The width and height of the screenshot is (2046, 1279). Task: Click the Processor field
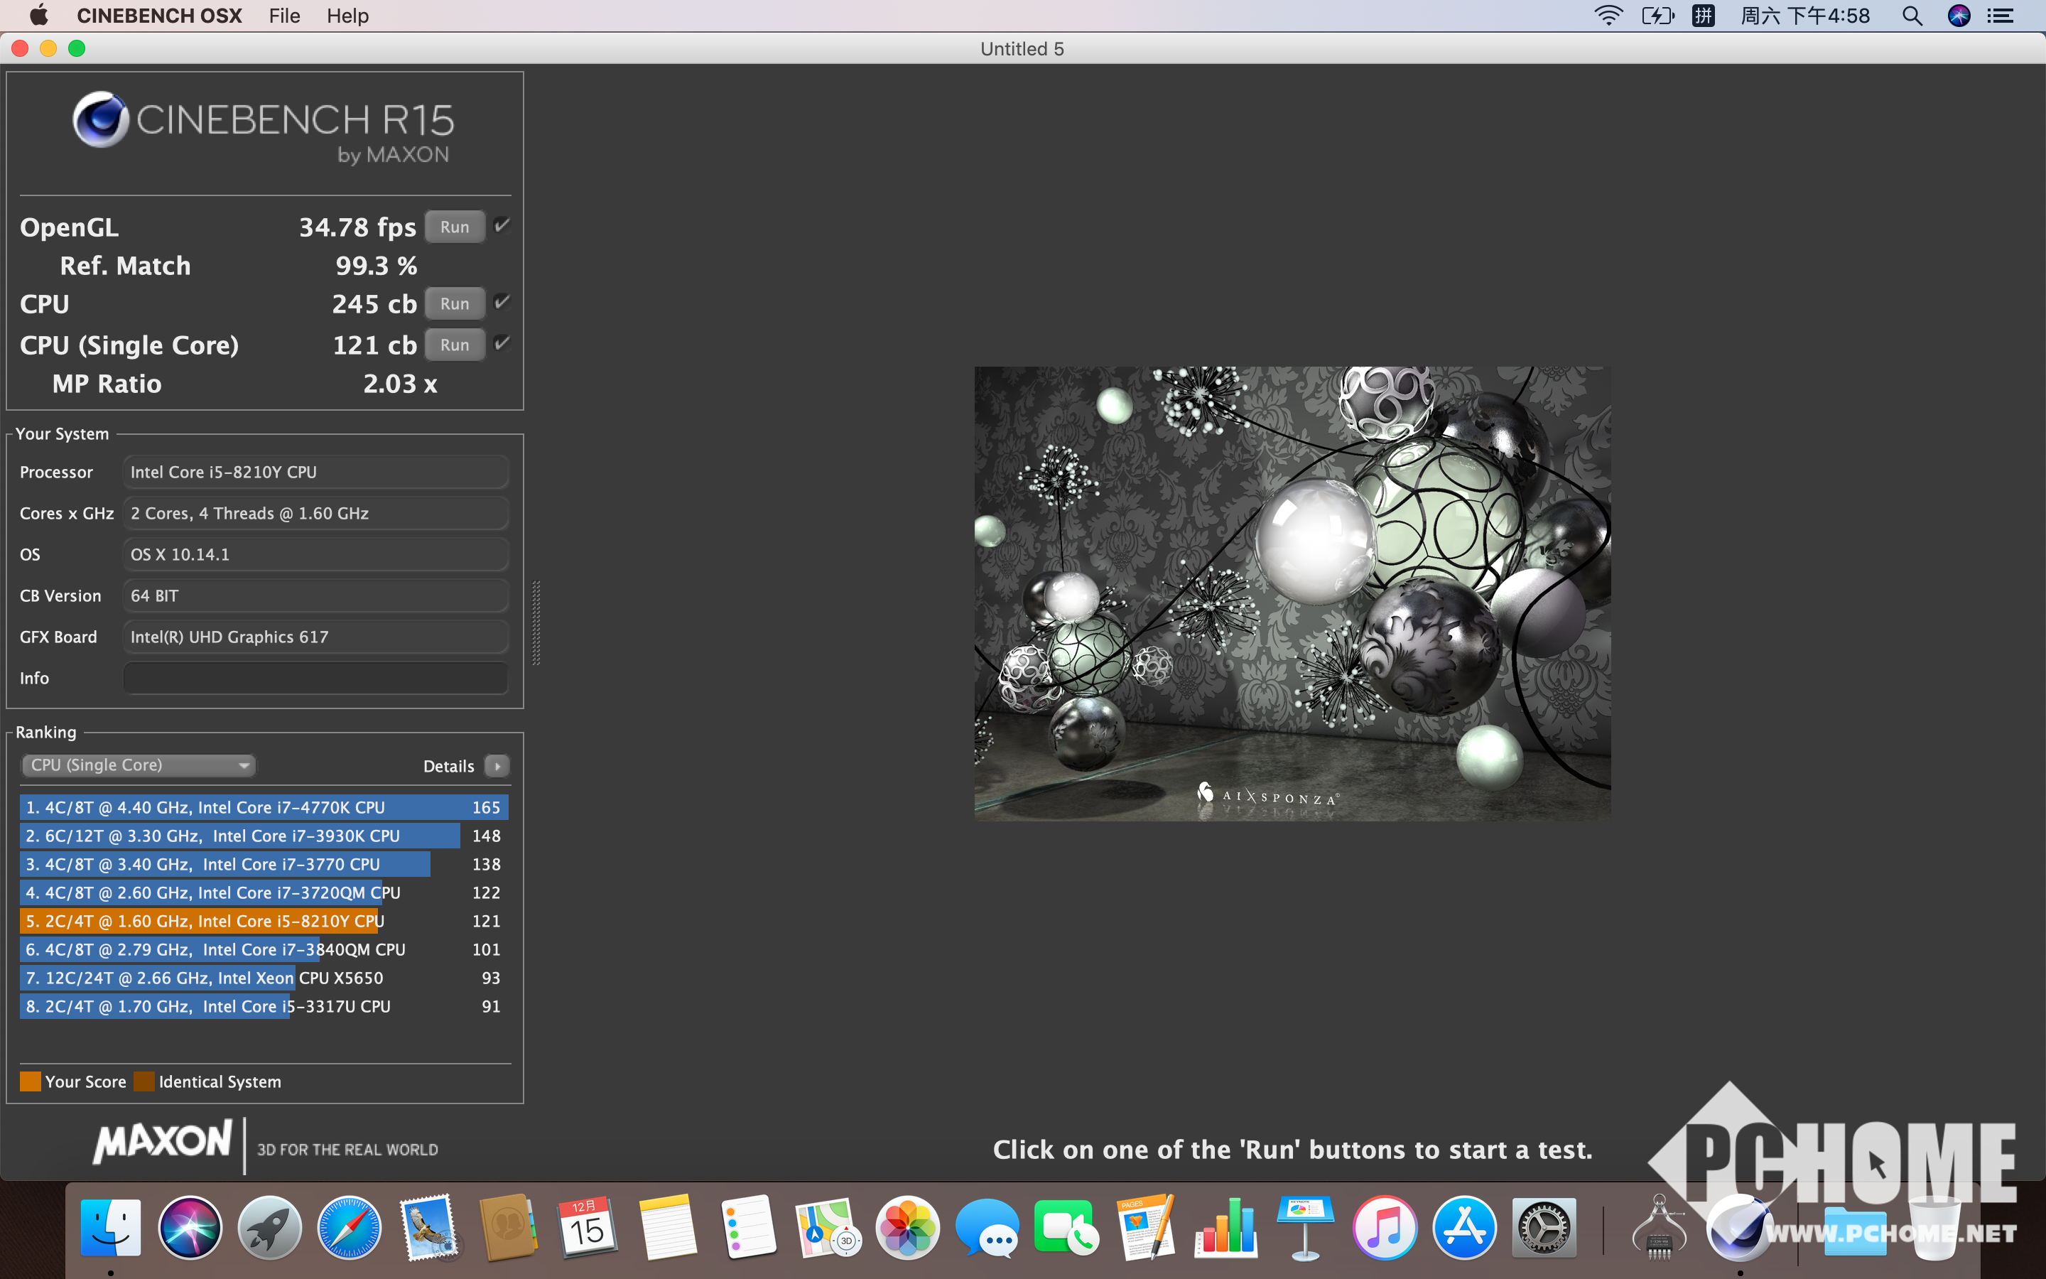[316, 472]
